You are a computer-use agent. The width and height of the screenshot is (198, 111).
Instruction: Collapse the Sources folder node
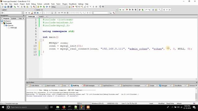(4, 25)
